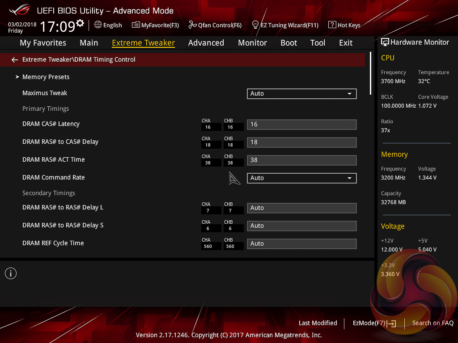
Task: Select DRAM REF Cycle Time label
Action: [53, 243]
